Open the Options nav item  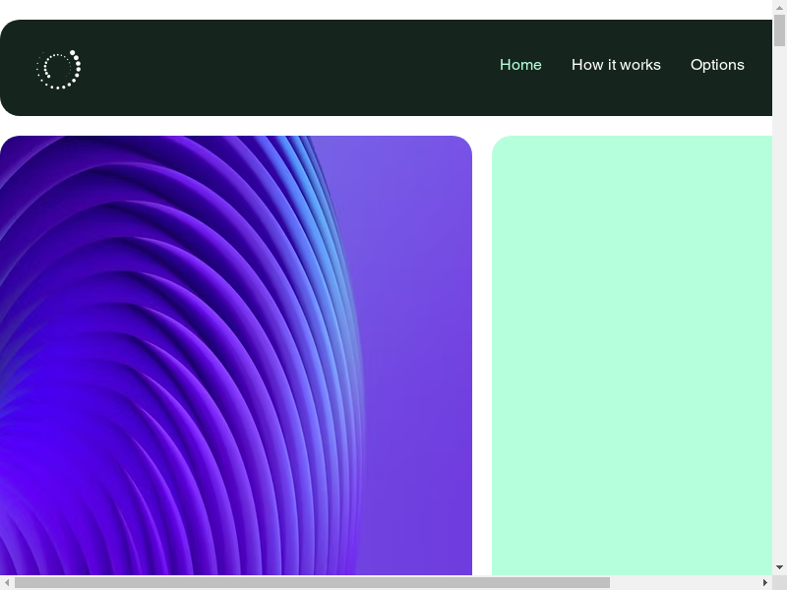717,65
